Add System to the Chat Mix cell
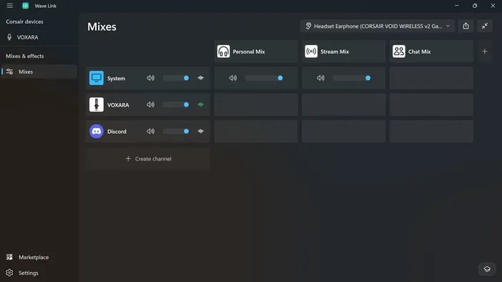 [431, 78]
